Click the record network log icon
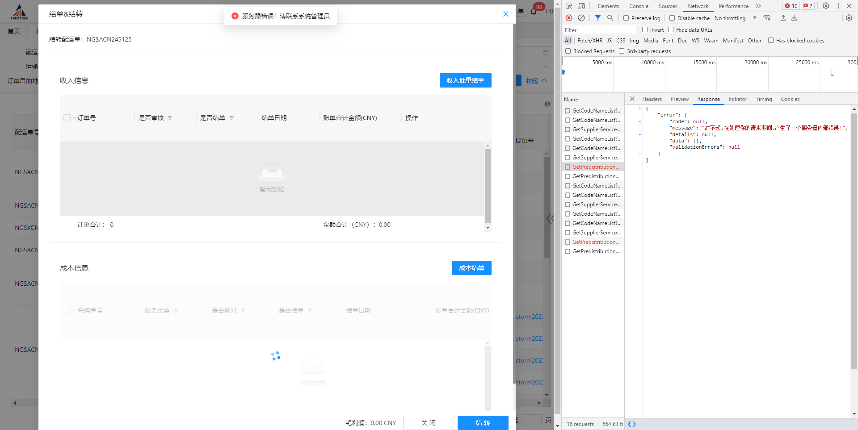 pos(568,18)
